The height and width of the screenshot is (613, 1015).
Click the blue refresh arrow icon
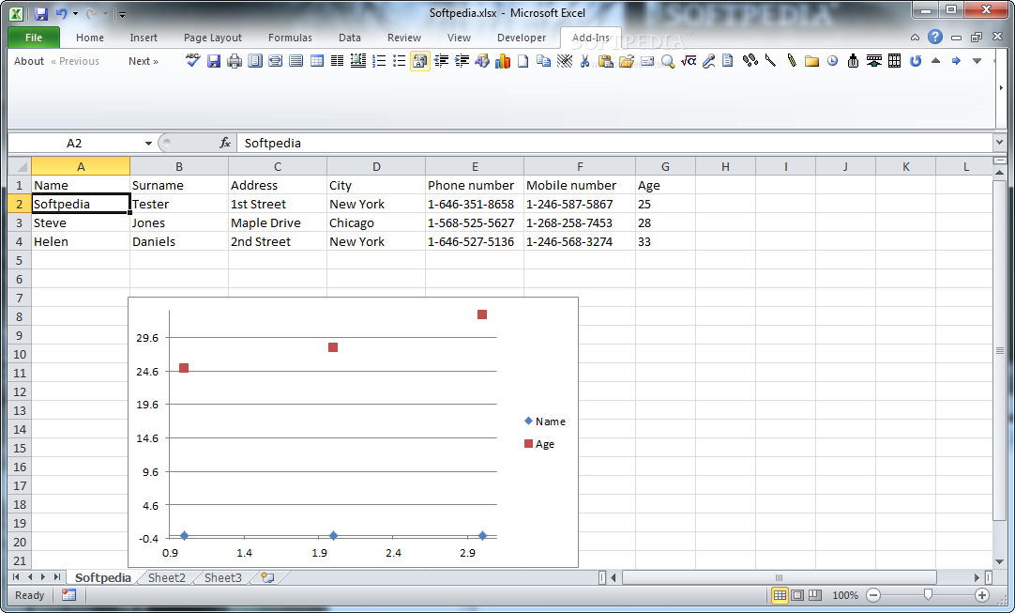[916, 61]
